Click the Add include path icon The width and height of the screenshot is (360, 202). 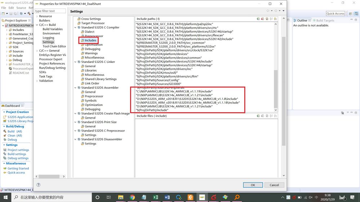258,19
